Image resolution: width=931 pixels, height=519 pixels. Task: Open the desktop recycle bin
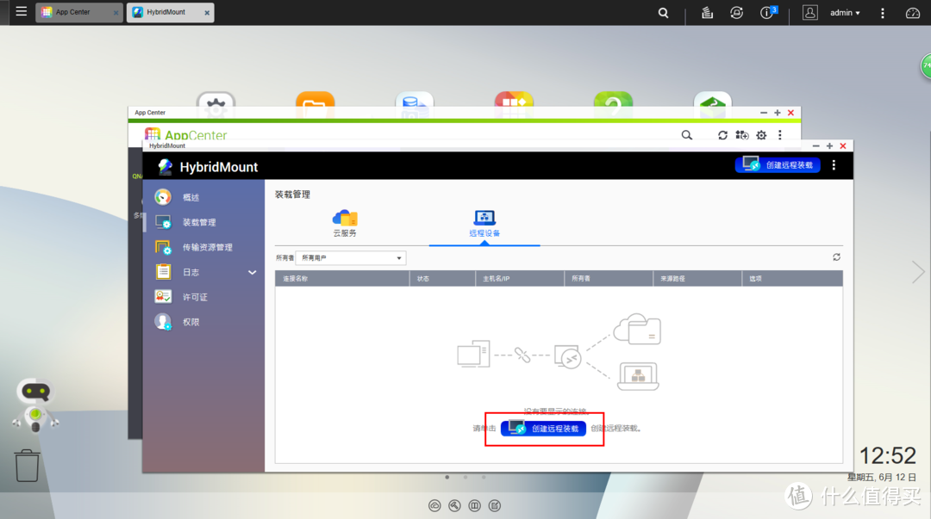coord(27,466)
